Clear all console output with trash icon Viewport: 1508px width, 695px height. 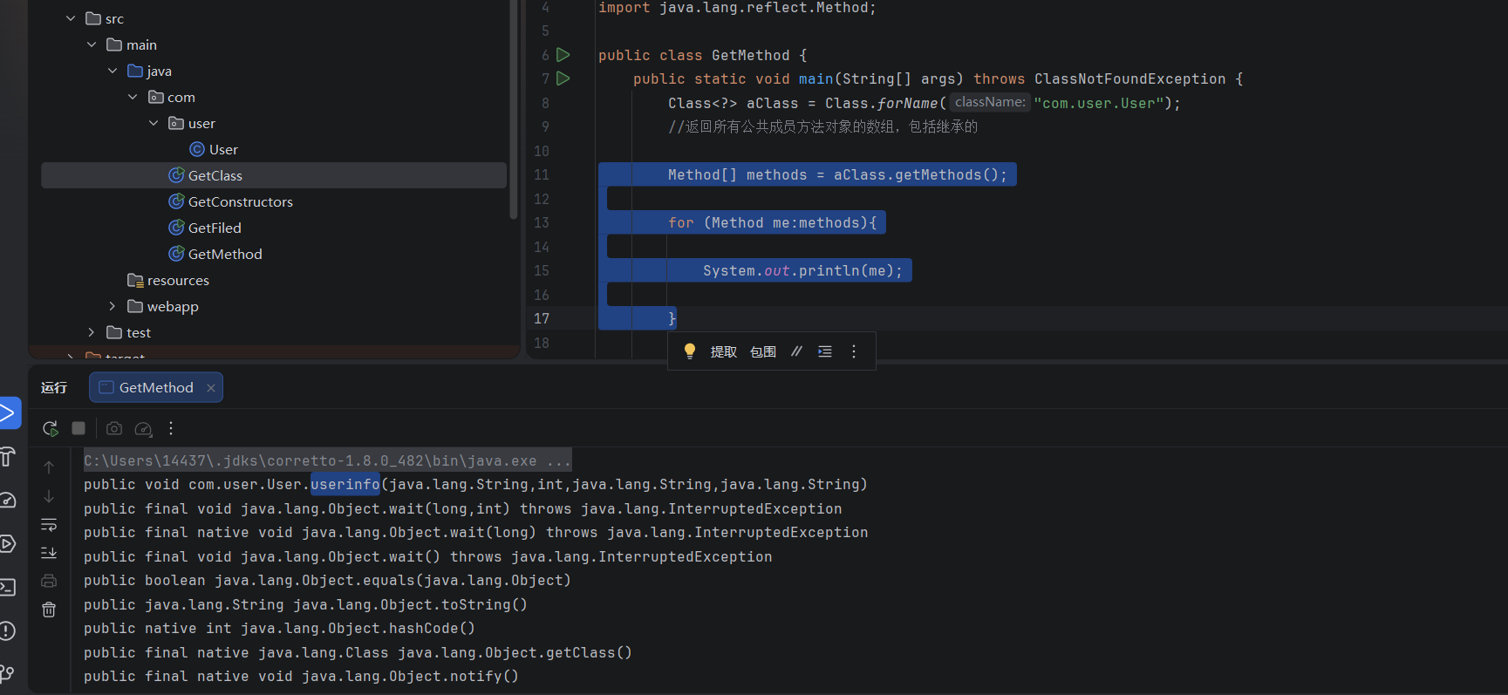click(x=49, y=610)
